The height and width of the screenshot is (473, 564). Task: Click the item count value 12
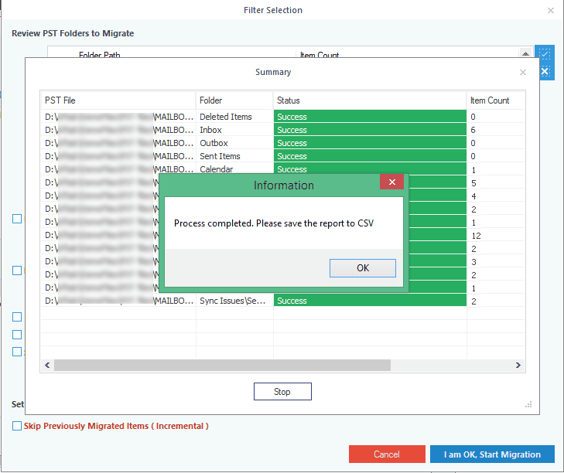point(476,236)
